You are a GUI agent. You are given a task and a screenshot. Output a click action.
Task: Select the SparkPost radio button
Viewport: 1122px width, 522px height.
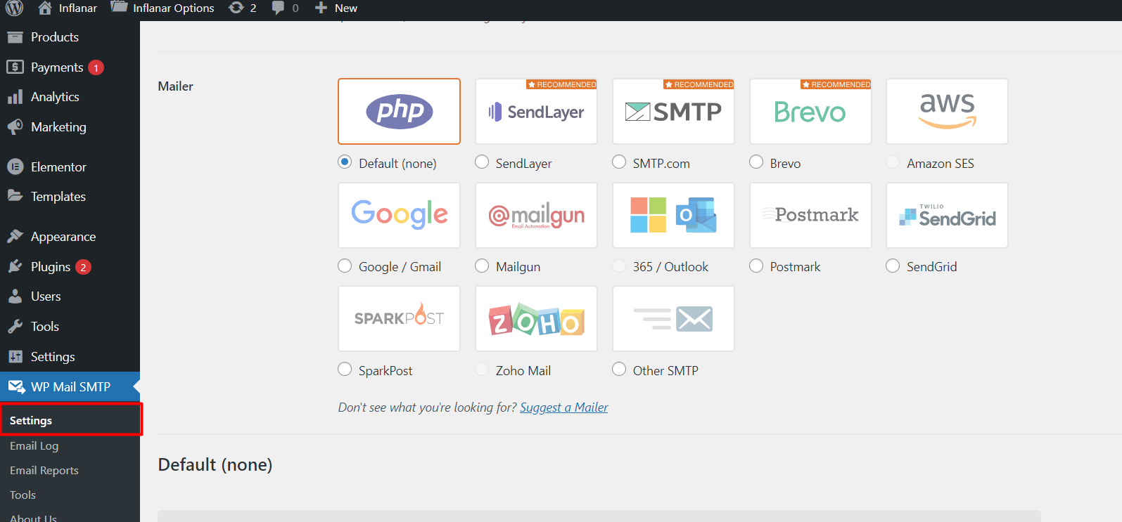coord(345,369)
